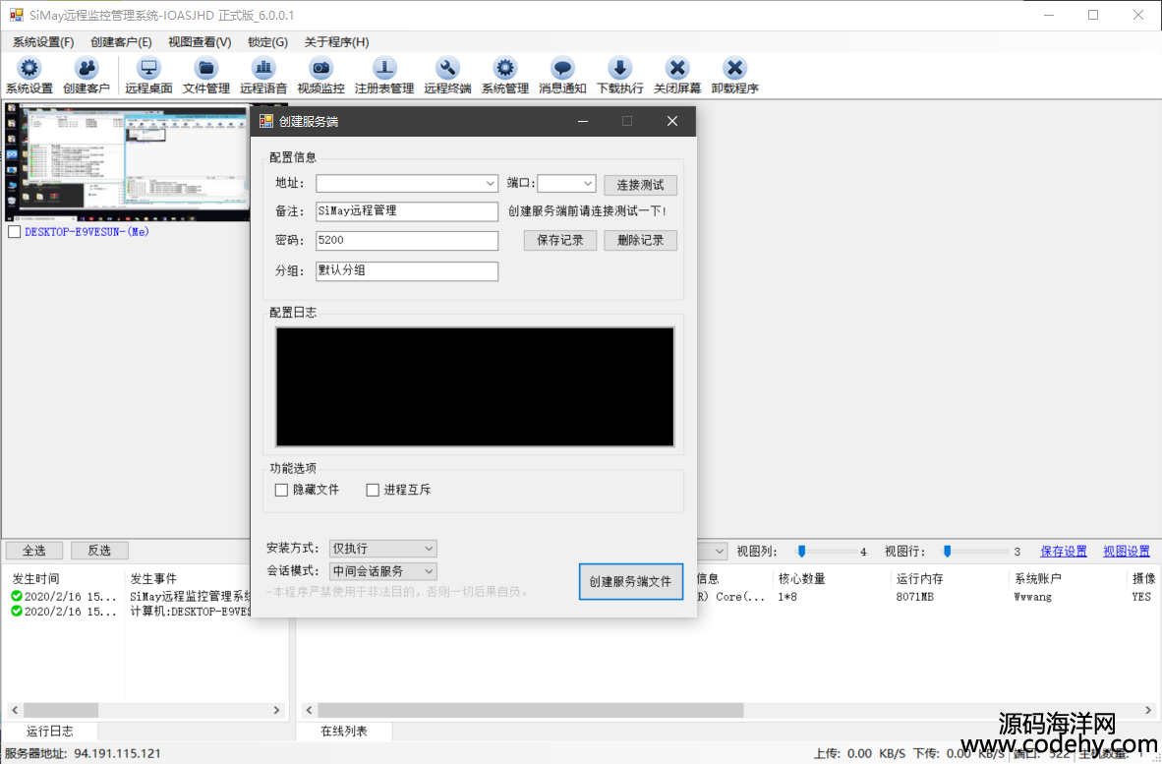Screen dimensions: 1162x764
Task: Click the 分组 field showing 默认分组
Action: point(407,271)
